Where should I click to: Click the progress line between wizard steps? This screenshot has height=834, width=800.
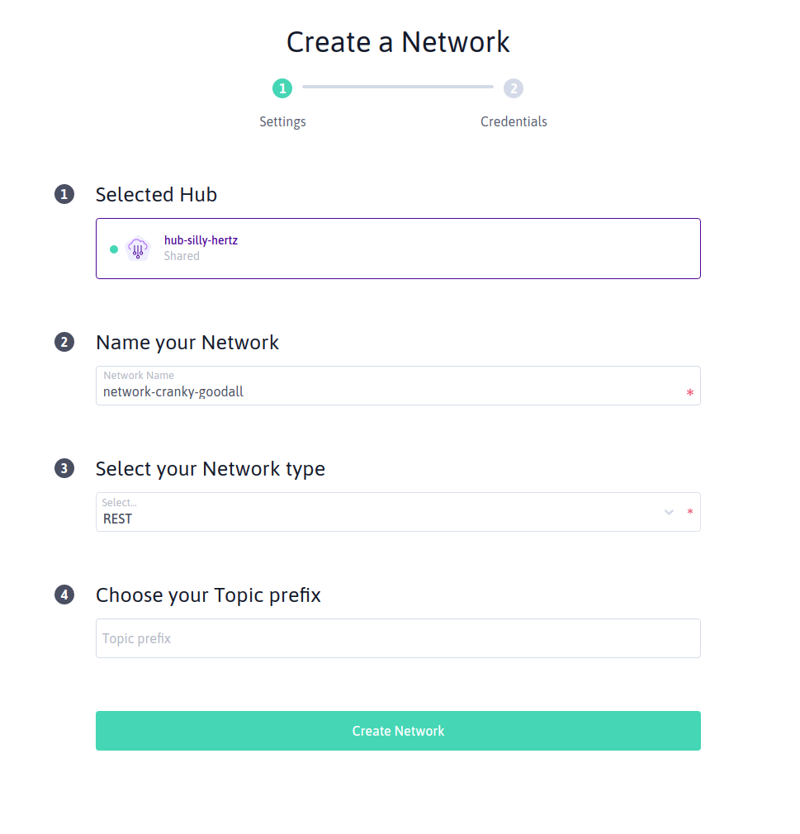pyautogui.click(x=398, y=87)
